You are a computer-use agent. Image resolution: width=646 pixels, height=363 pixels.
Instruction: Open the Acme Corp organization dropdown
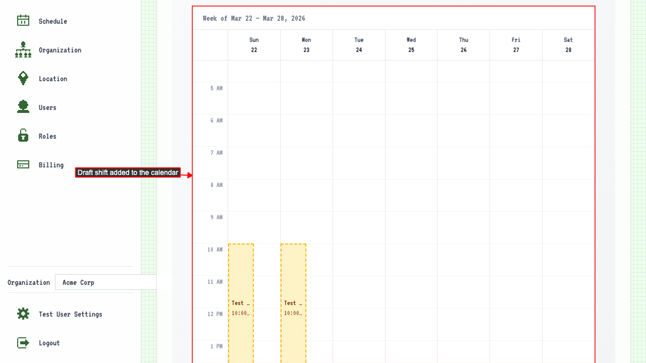[106, 282]
